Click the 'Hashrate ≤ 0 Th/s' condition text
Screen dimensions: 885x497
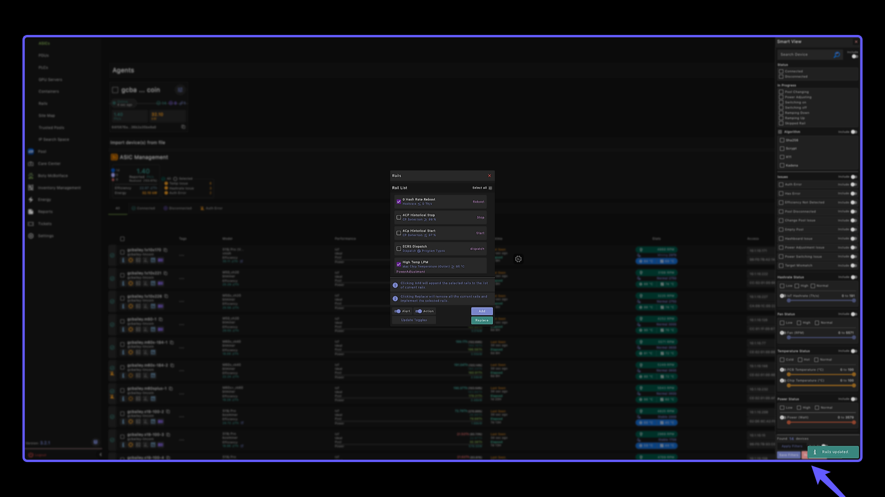[417, 204]
